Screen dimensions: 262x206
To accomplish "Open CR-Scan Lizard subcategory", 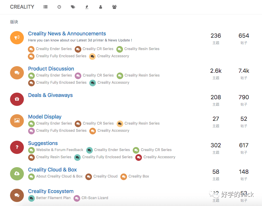I will pyautogui.click(x=95, y=198).
